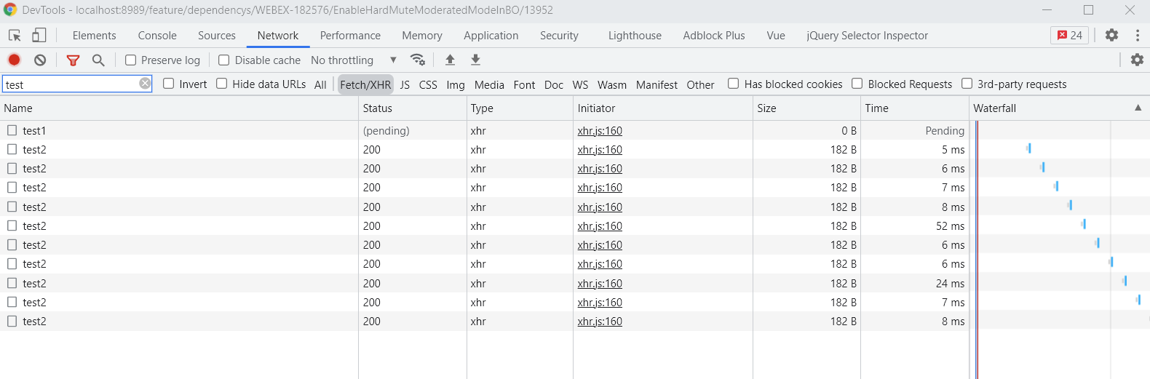Image resolution: width=1150 pixels, height=379 pixels.
Task: Click the import HAR upload arrow
Action: click(x=450, y=60)
